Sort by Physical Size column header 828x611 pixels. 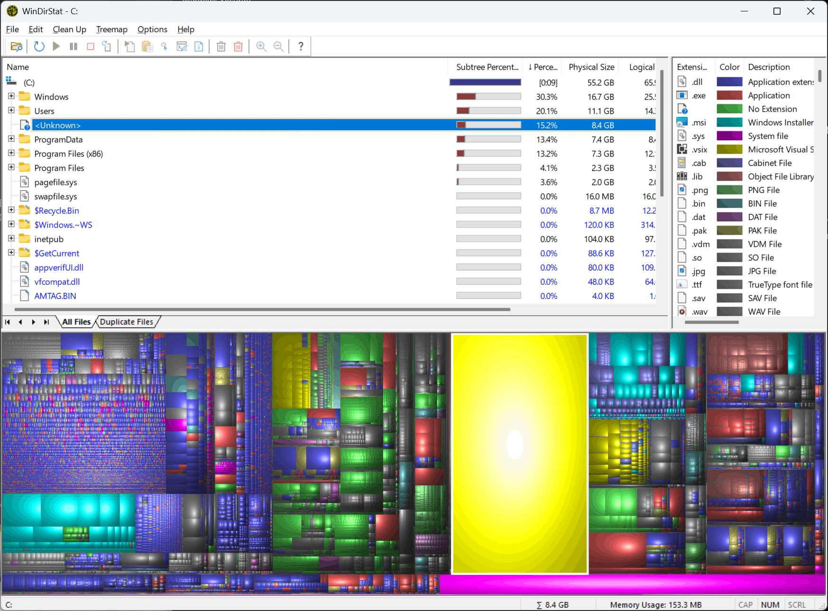591,67
